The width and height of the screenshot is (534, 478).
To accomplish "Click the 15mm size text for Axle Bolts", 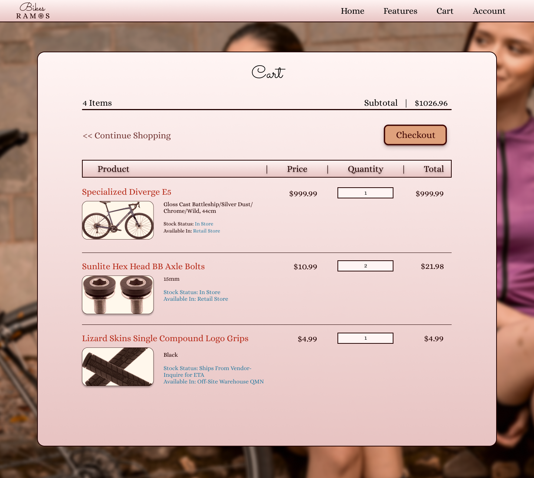I will click(x=171, y=279).
